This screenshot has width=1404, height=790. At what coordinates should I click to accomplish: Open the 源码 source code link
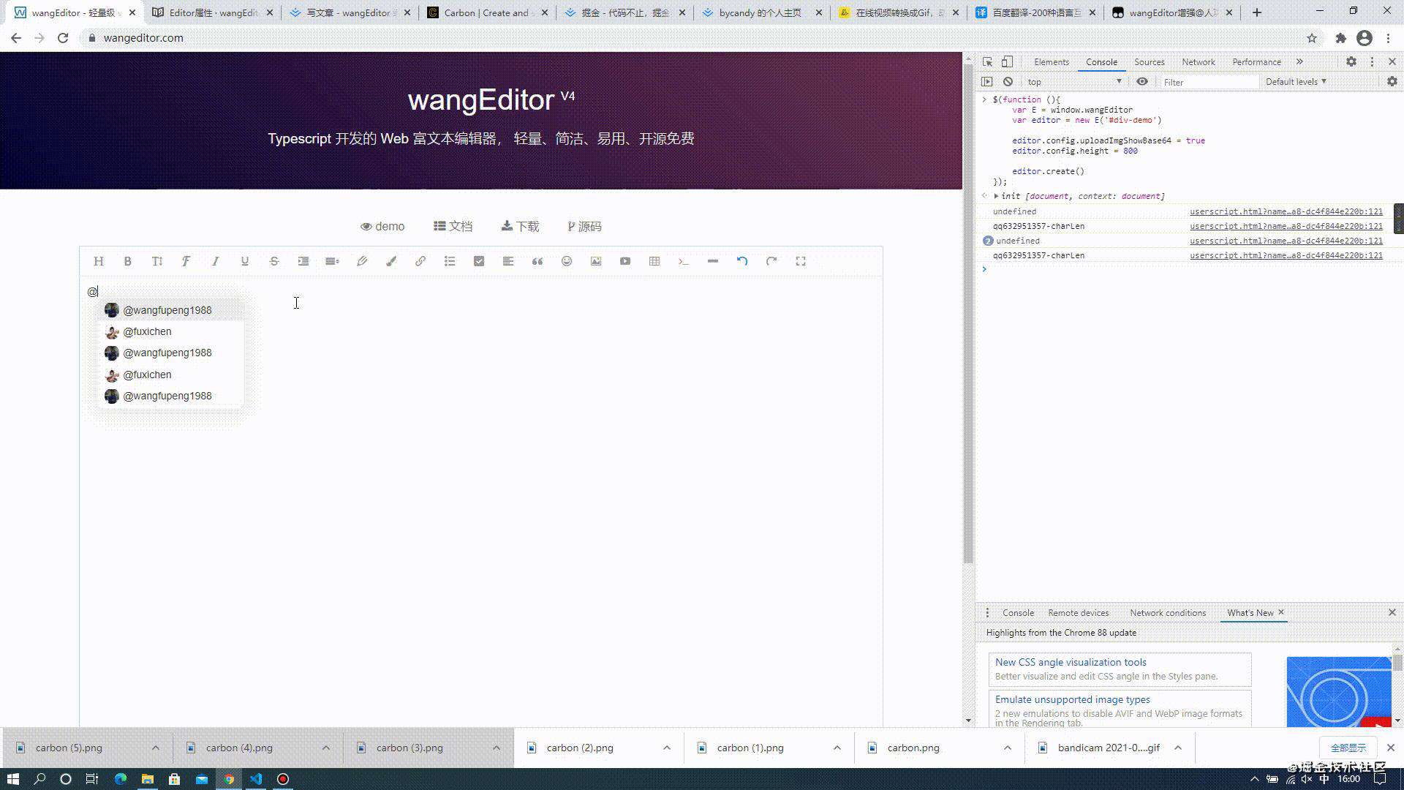coord(584,227)
